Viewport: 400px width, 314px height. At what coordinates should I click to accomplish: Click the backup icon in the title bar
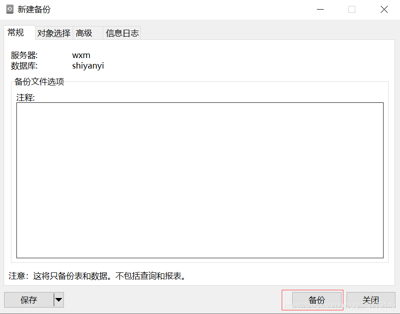click(9, 9)
